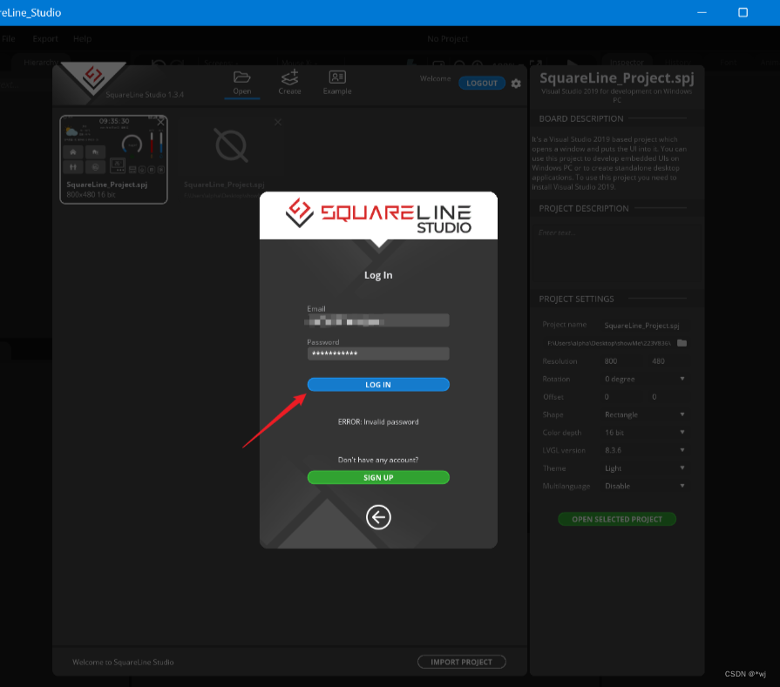Click the Project name field
780x687 pixels.
click(x=645, y=326)
